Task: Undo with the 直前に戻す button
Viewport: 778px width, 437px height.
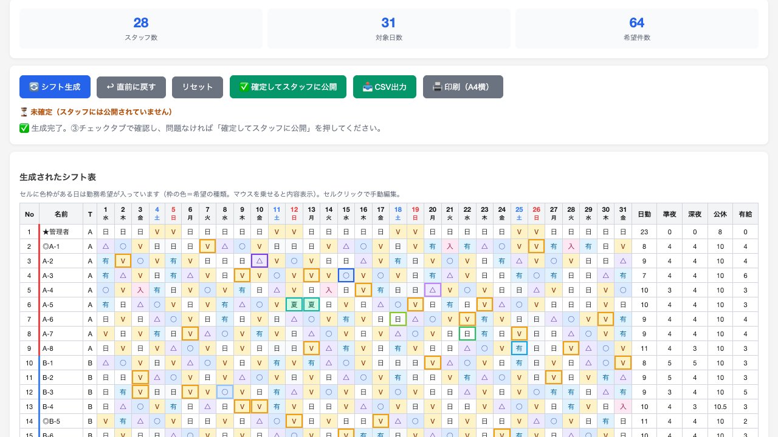Action: 131,87
